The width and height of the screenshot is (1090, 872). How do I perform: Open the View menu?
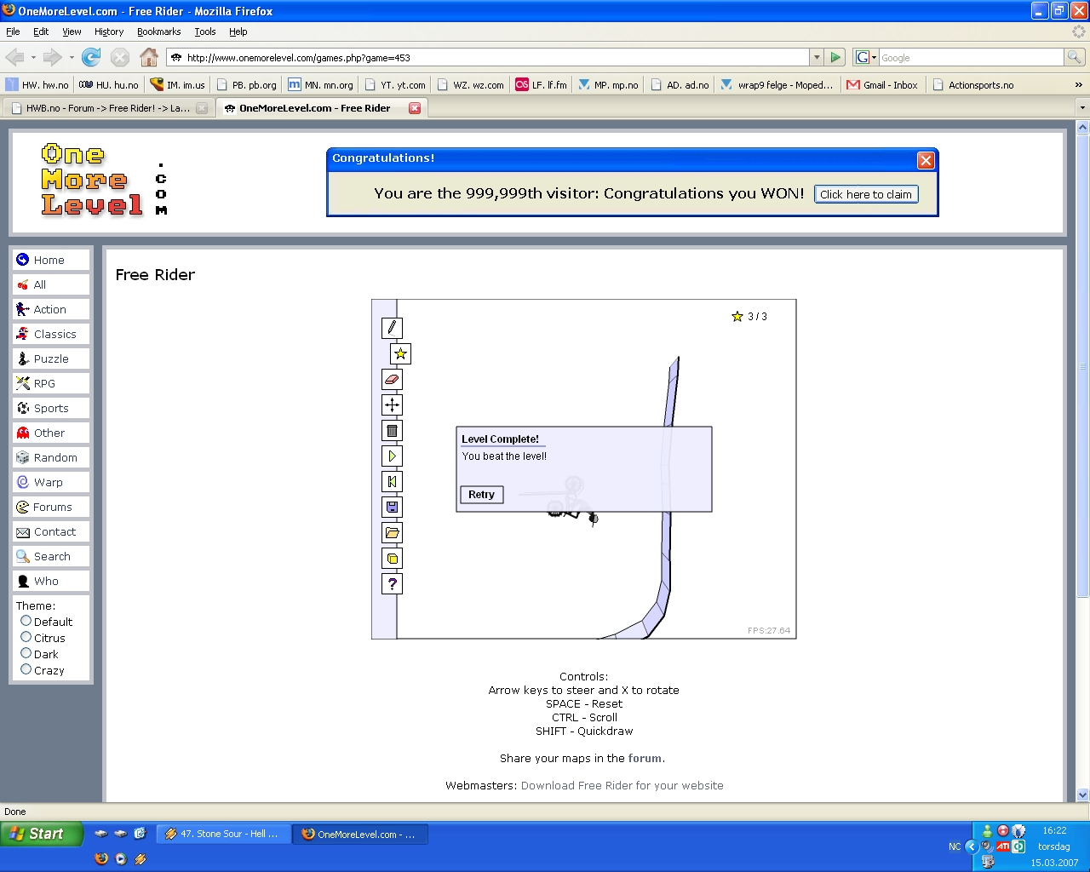pos(72,32)
